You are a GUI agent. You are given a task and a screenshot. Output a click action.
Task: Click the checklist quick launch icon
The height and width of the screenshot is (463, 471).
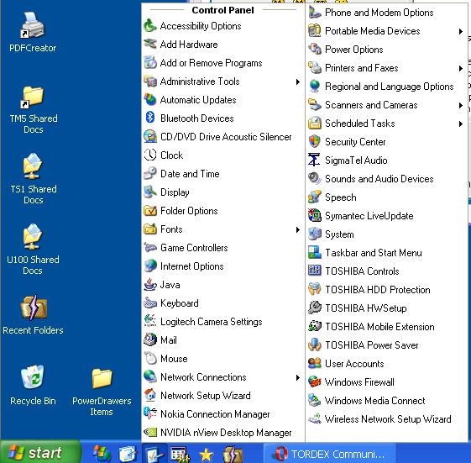tap(154, 454)
